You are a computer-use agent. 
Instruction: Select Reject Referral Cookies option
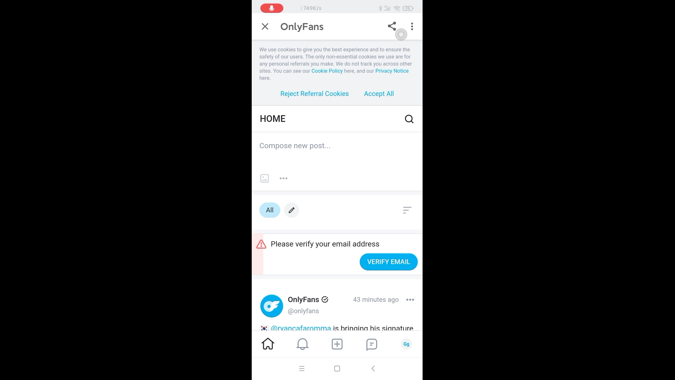point(314,93)
